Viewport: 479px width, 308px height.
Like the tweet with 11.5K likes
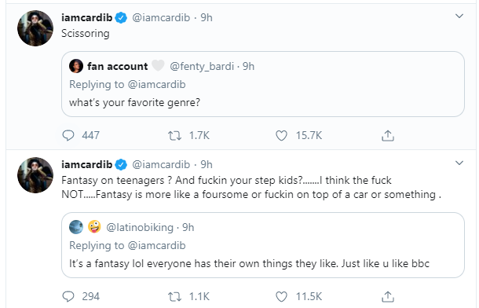click(x=281, y=296)
